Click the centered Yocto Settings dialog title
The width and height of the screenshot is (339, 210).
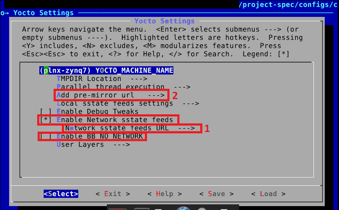(164, 21)
